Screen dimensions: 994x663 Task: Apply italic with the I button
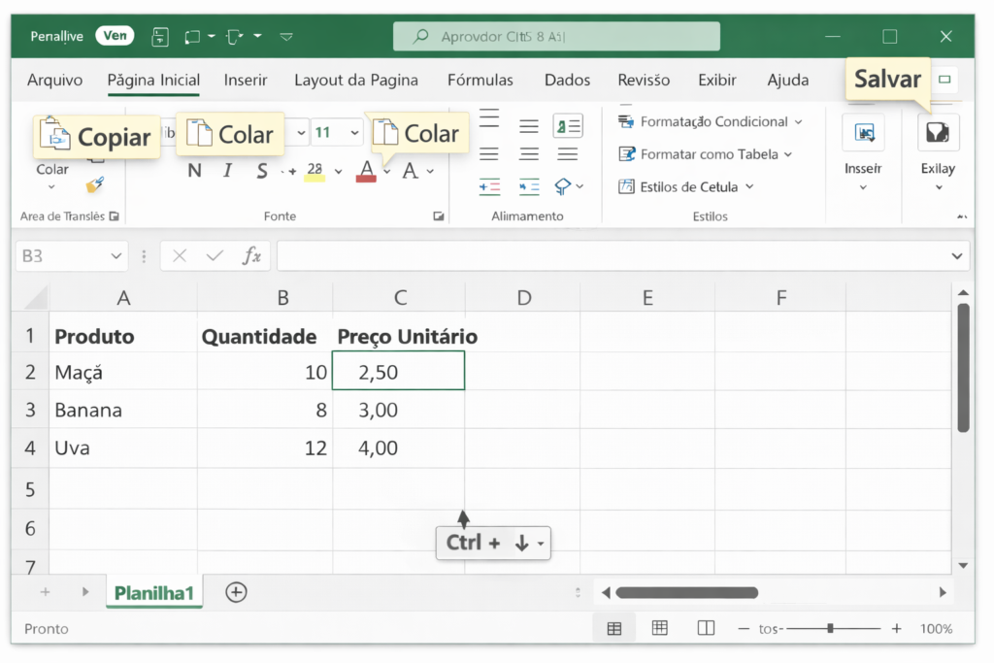(228, 171)
